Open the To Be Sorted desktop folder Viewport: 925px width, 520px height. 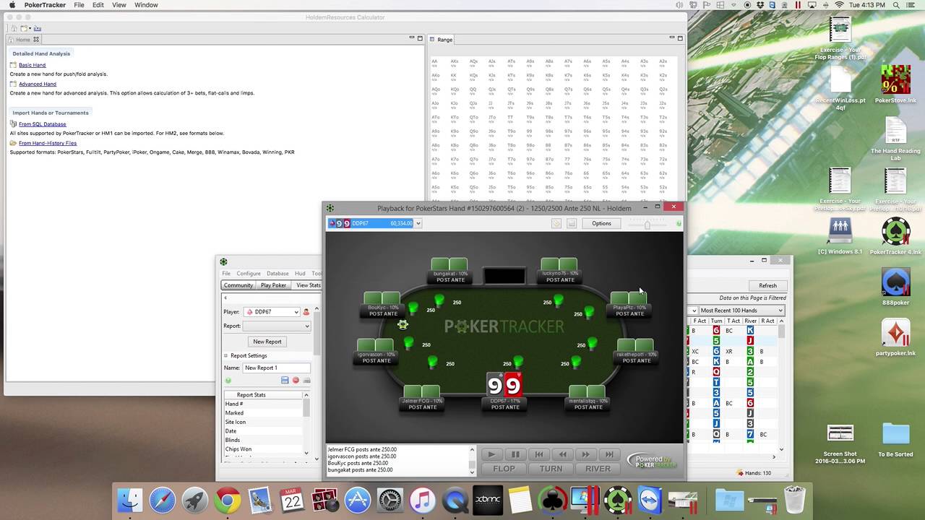895,440
